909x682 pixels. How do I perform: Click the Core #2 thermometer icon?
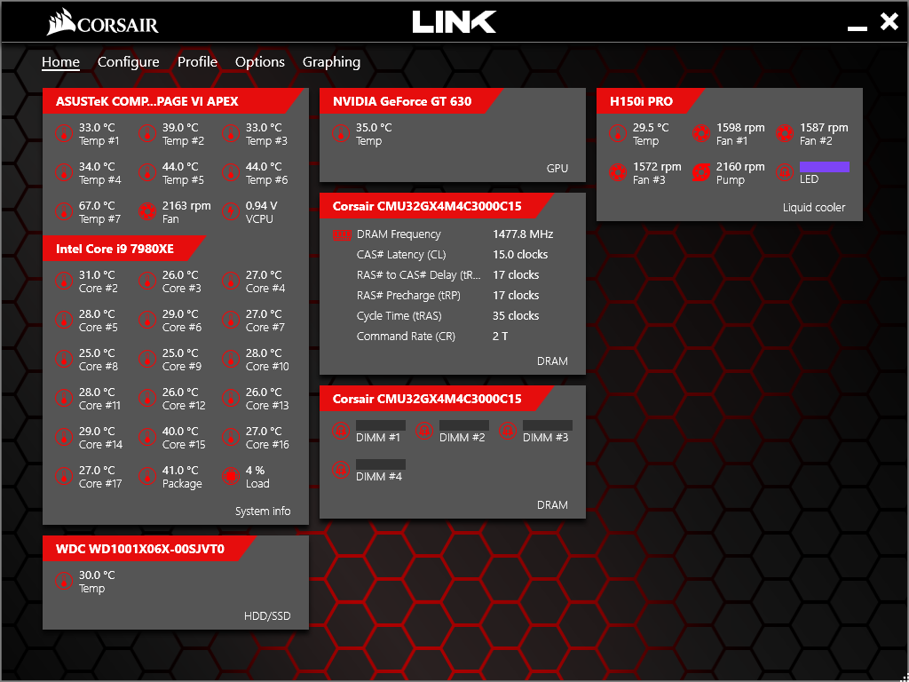click(64, 282)
